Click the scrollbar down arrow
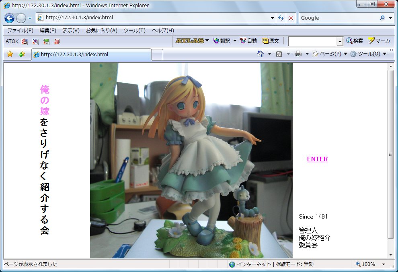Viewport: 398px width, 272px height. [391, 255]
